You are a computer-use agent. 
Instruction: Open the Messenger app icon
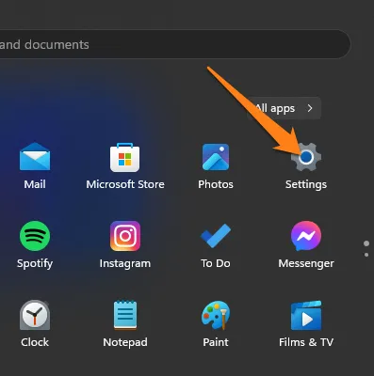click(306, 236)
